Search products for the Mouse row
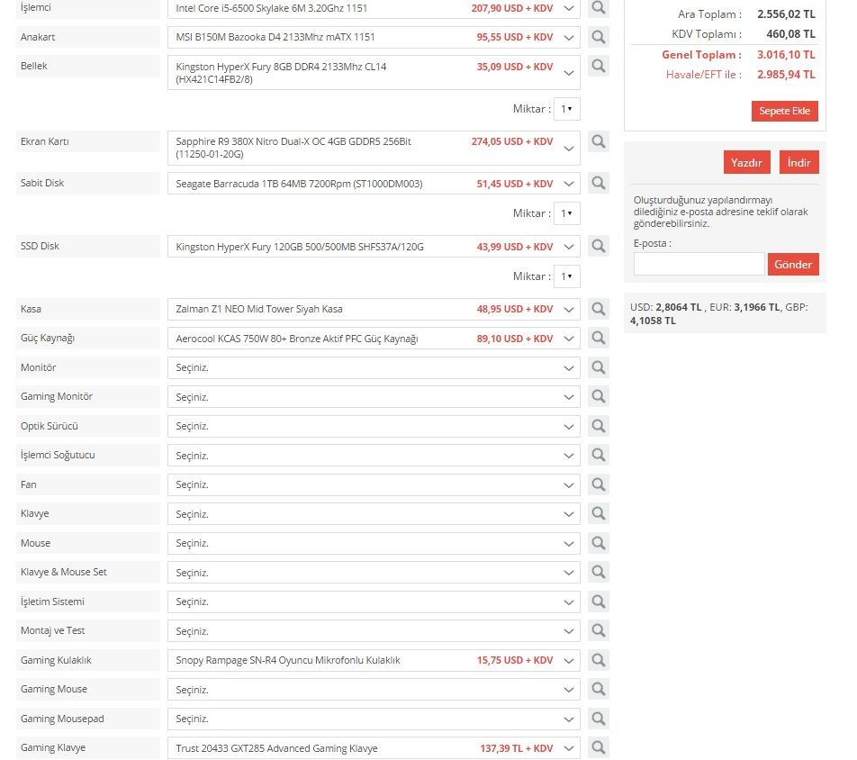The height and width of the screenshot is (760, 857). [x=599, y=543]
